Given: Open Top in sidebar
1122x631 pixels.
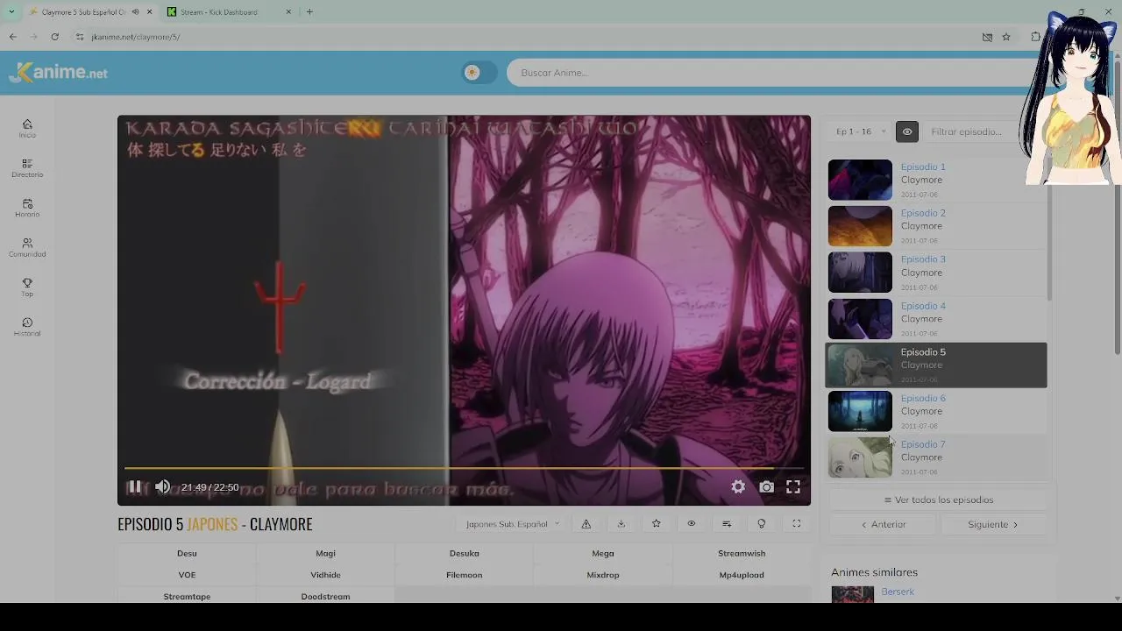Looking at the screenshot, I should pos(27,287).
